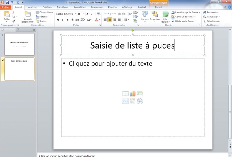This screenshot has width=232, height=157.
Task: Click the Formes shapes gallery icon
Action: (x=145, y=14)
